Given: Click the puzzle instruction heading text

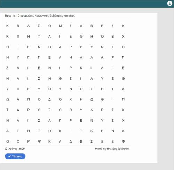Looking at the screenshot, I should coord(40,16).
